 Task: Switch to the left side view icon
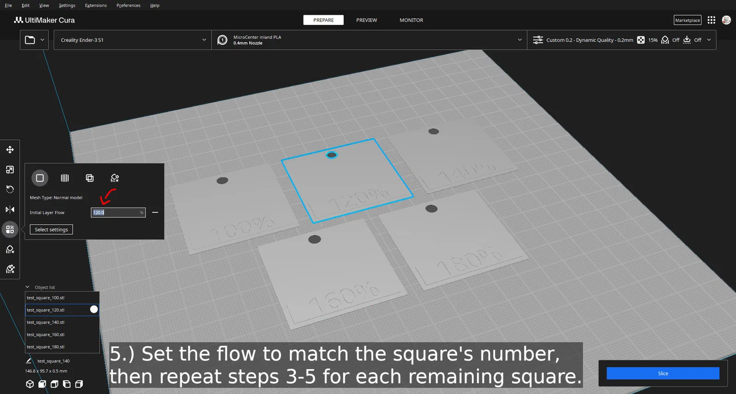click(x=67, y=384)
